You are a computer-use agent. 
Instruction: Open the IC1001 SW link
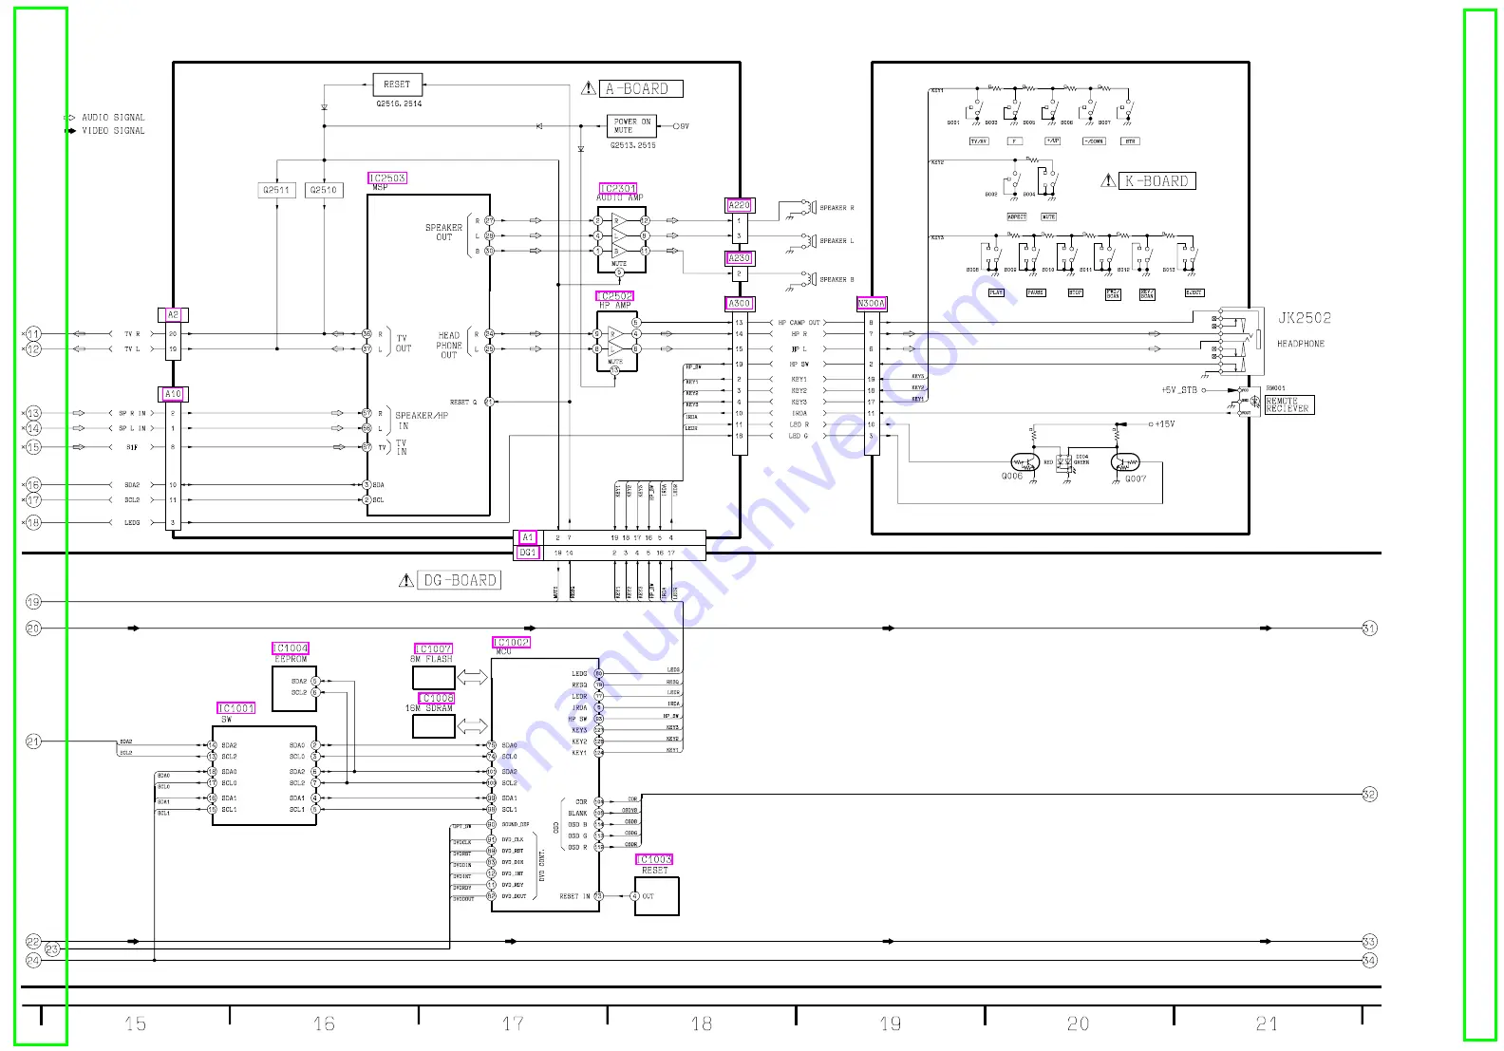click(236, 708)
